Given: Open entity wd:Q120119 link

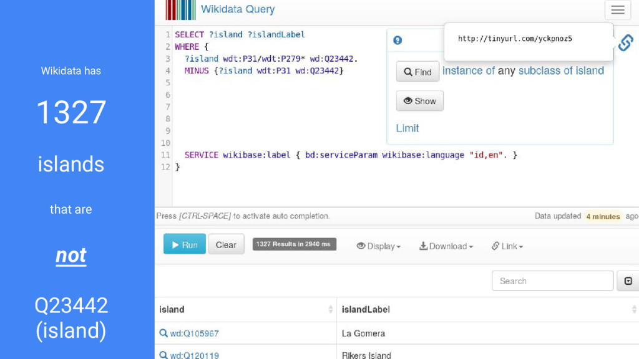Looking at the screenshot, I should click(x=195, y=355).
